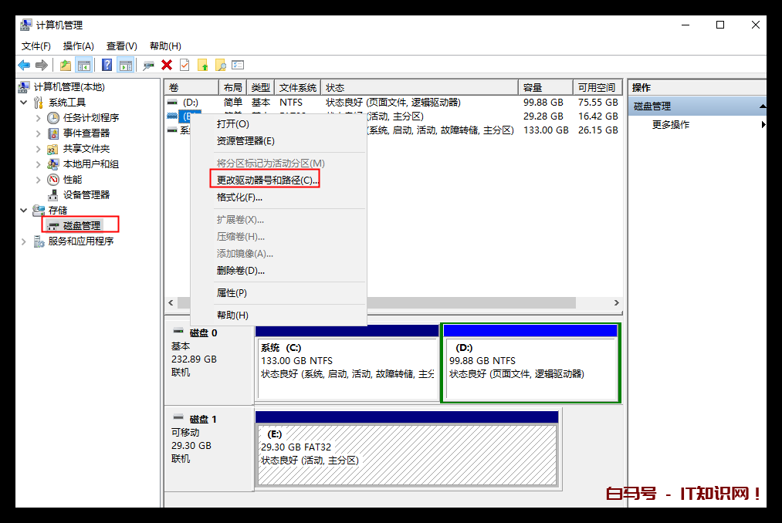Collapse the 系统工具 tree node
The height and width of the screenshot is (523, 782).
coord(24,103)
